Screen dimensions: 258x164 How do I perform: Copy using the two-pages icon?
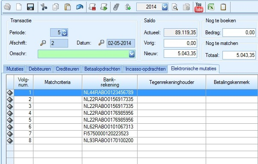(x=56, y=7)
